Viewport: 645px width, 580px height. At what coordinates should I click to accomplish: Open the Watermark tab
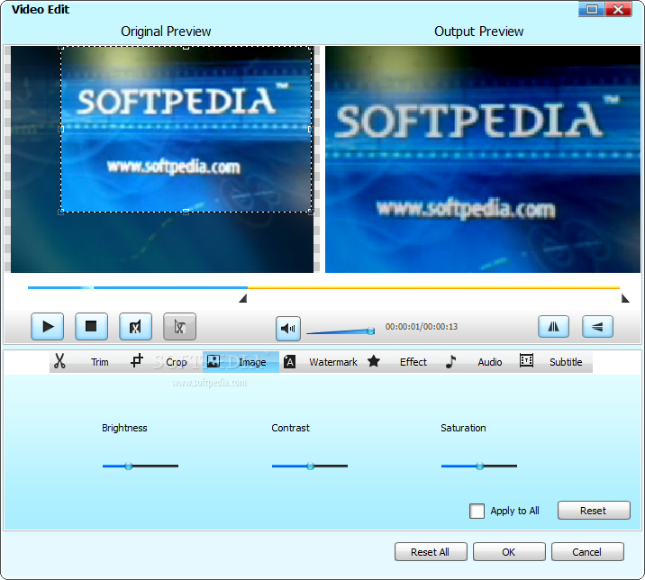tap(333, 362)
